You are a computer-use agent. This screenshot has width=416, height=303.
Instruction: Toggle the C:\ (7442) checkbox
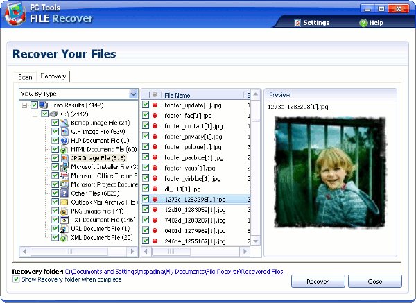point(44,114)
